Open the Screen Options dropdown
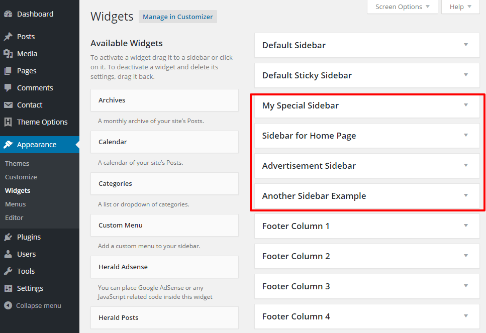Screen dimensions: 486x333 [x=402, y=7]
